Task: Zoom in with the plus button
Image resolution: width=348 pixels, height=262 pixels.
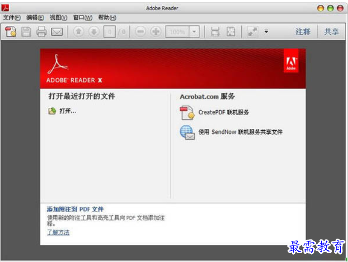Action: (x=156, y=32)
